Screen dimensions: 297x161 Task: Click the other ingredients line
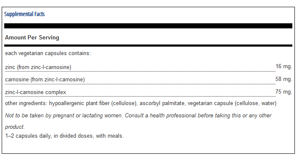pyautogui.click(x=141, y=103)
